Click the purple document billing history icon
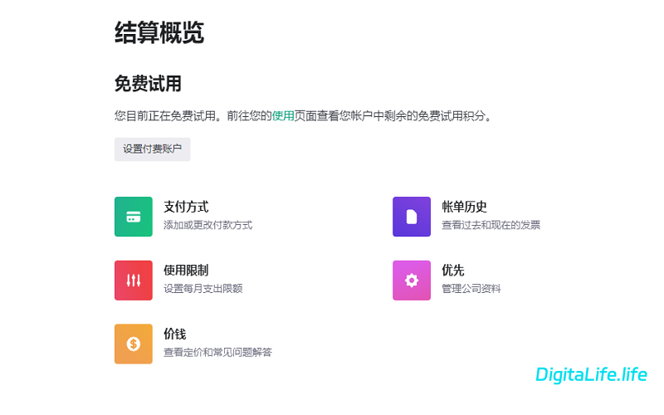The width and height of the screenshot is (664, 415). point(411,217)
